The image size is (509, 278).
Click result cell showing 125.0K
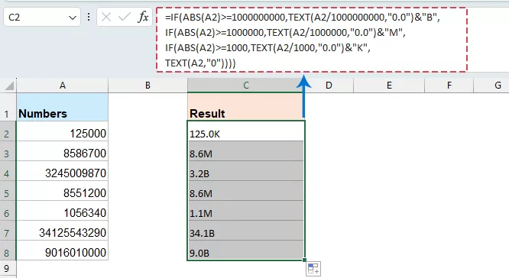(x=246, y=131)
